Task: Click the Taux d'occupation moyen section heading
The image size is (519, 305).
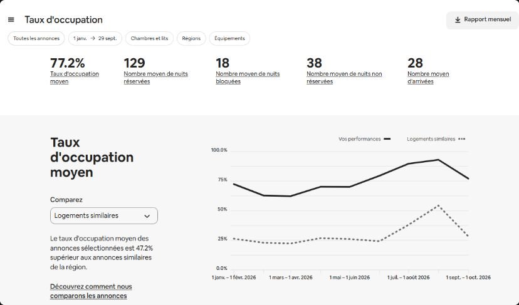Action: [92, 157]
